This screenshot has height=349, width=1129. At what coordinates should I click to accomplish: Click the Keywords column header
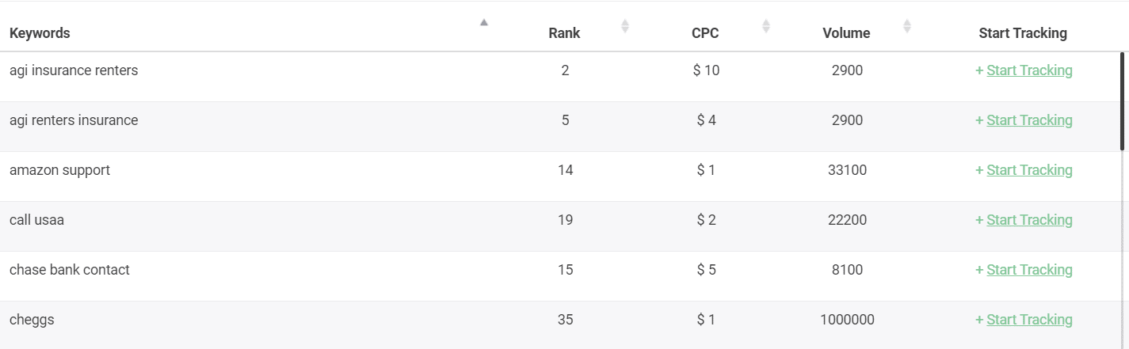[40, 33]
